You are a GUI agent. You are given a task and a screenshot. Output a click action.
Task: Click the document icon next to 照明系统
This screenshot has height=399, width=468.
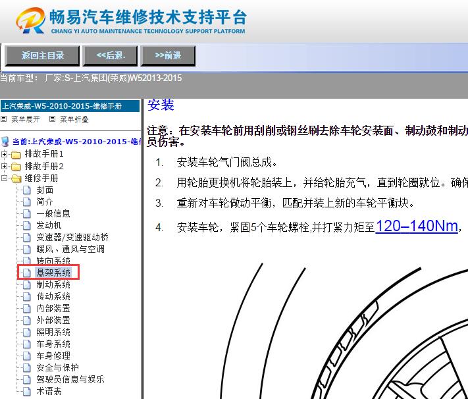[x=26, y=332]
